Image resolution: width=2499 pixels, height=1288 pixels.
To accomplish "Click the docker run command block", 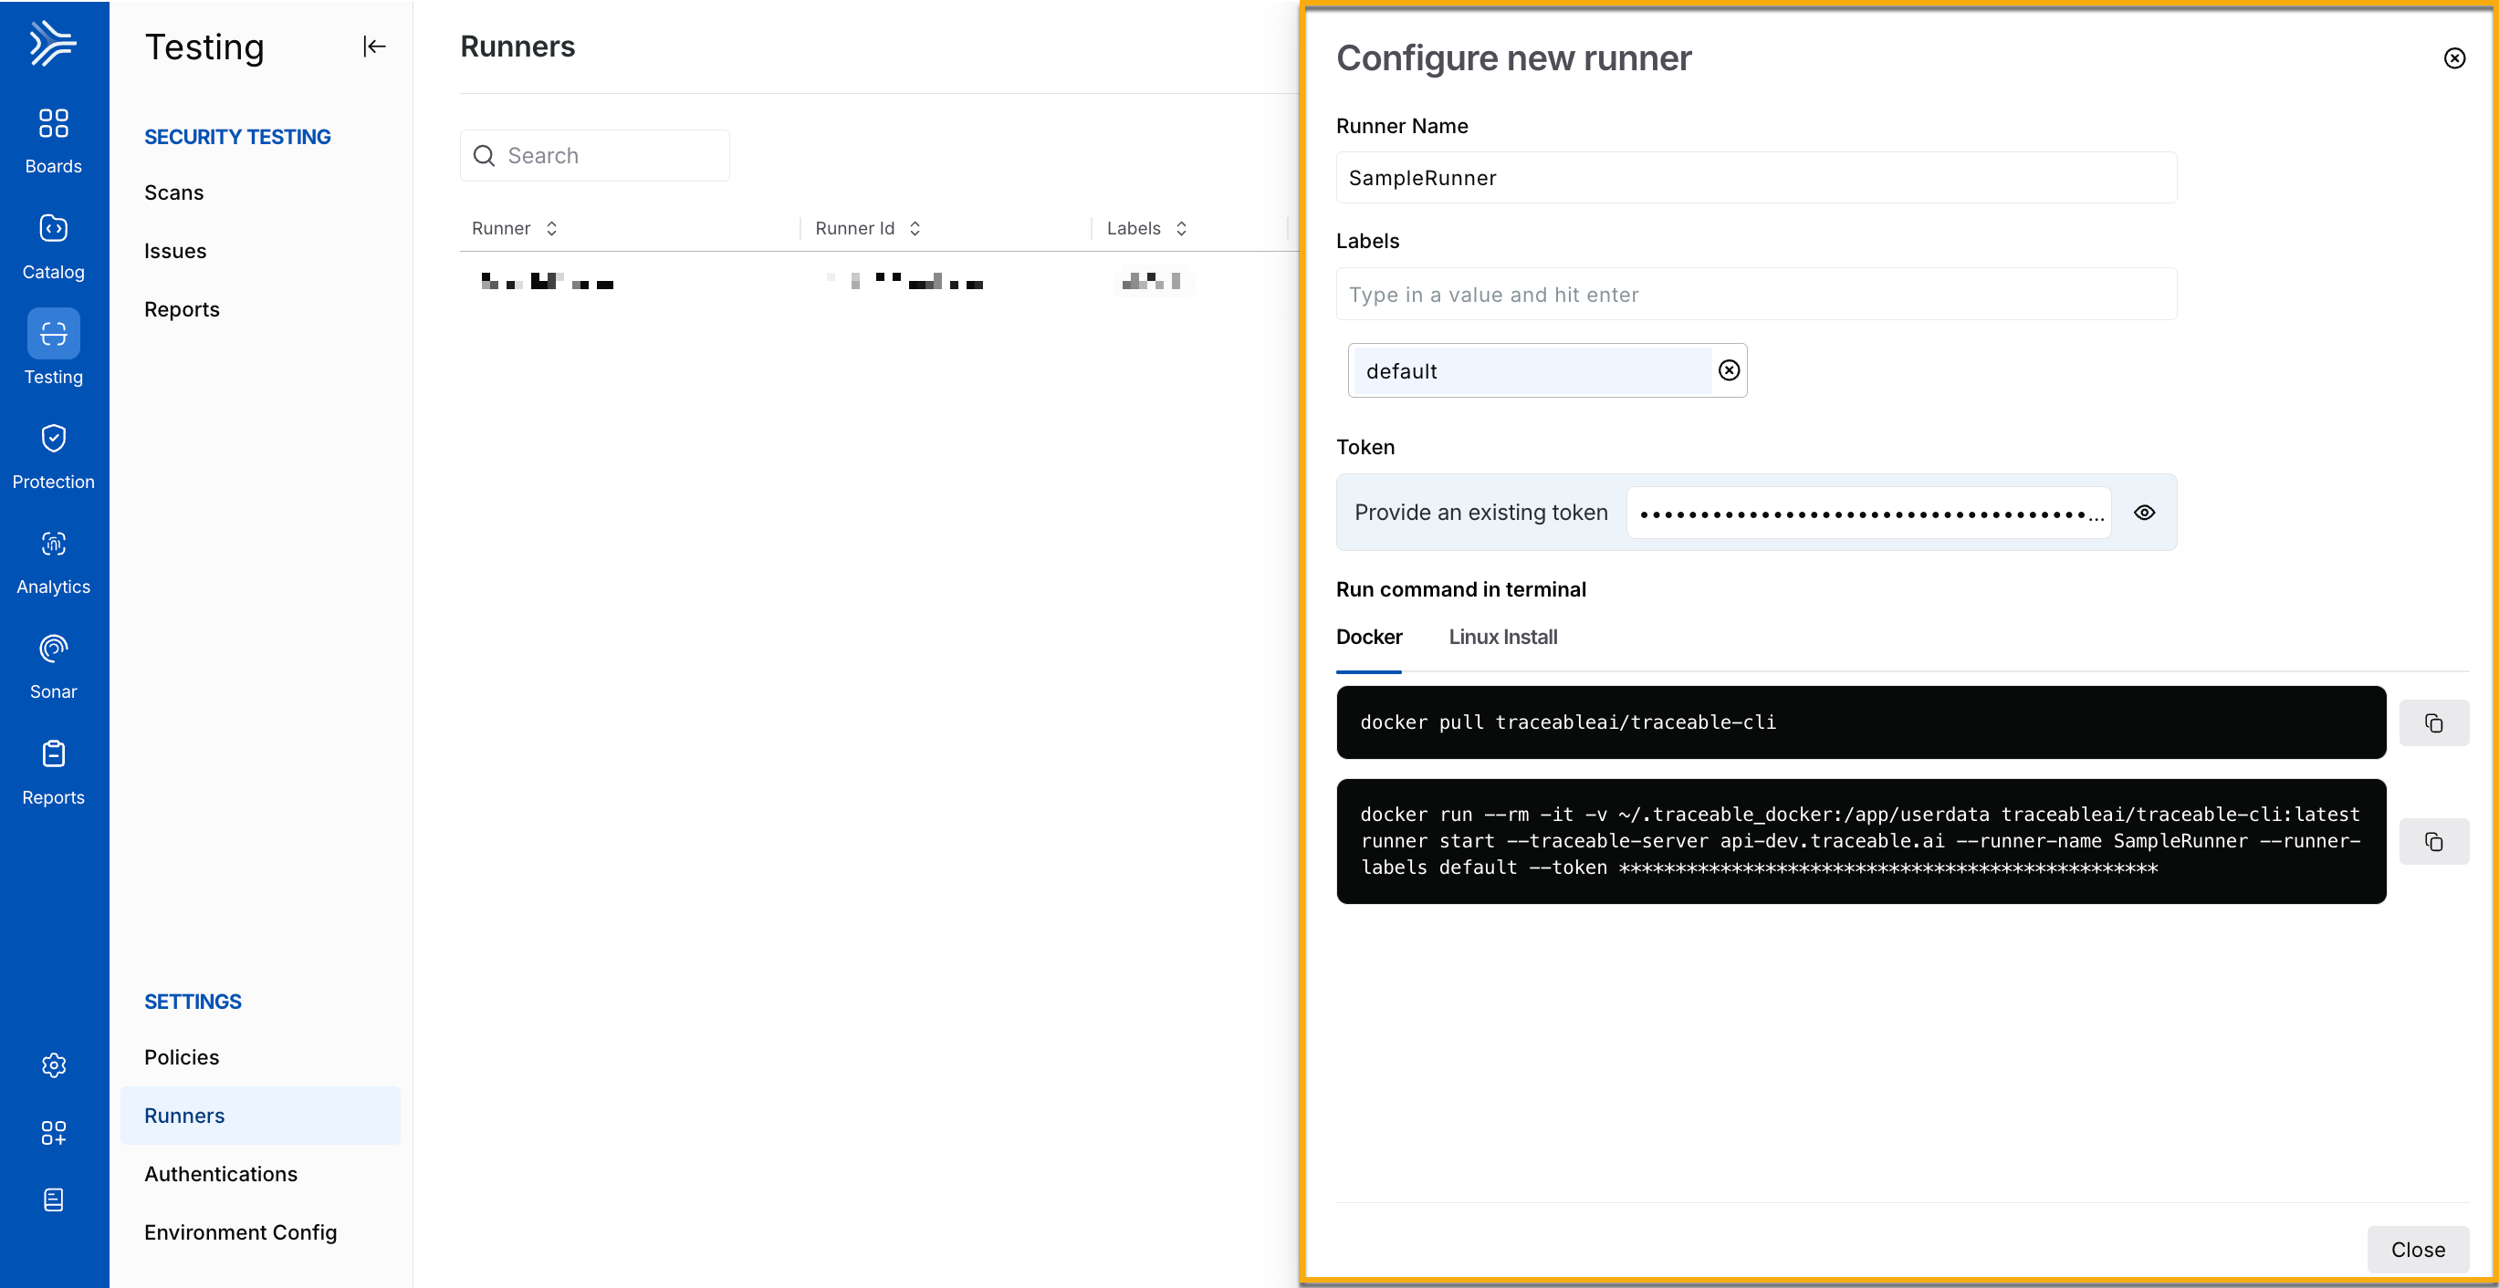I will point(1860,841).
